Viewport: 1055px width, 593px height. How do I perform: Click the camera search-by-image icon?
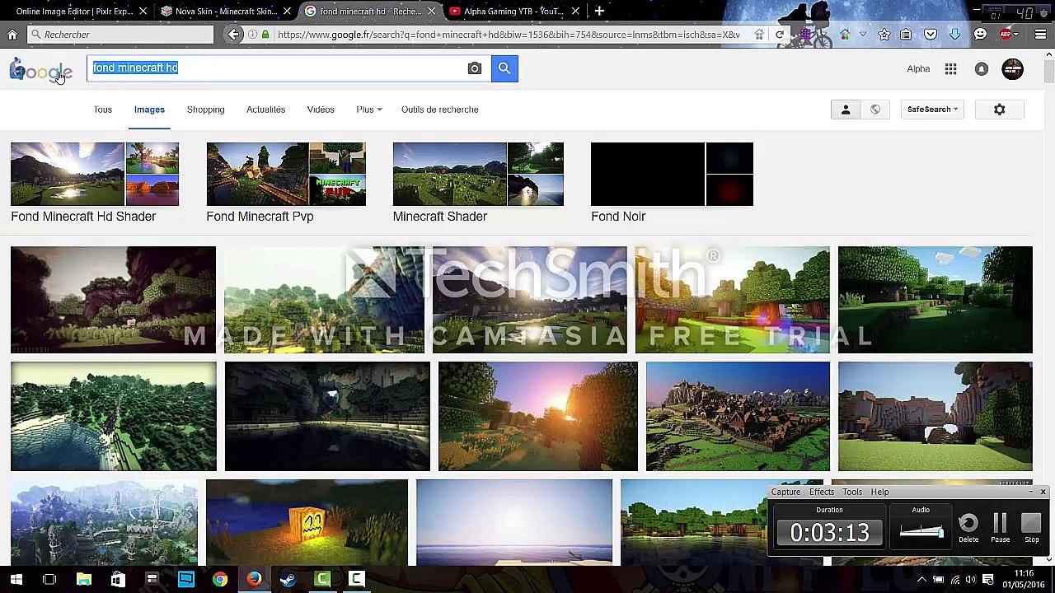[474, 68]
